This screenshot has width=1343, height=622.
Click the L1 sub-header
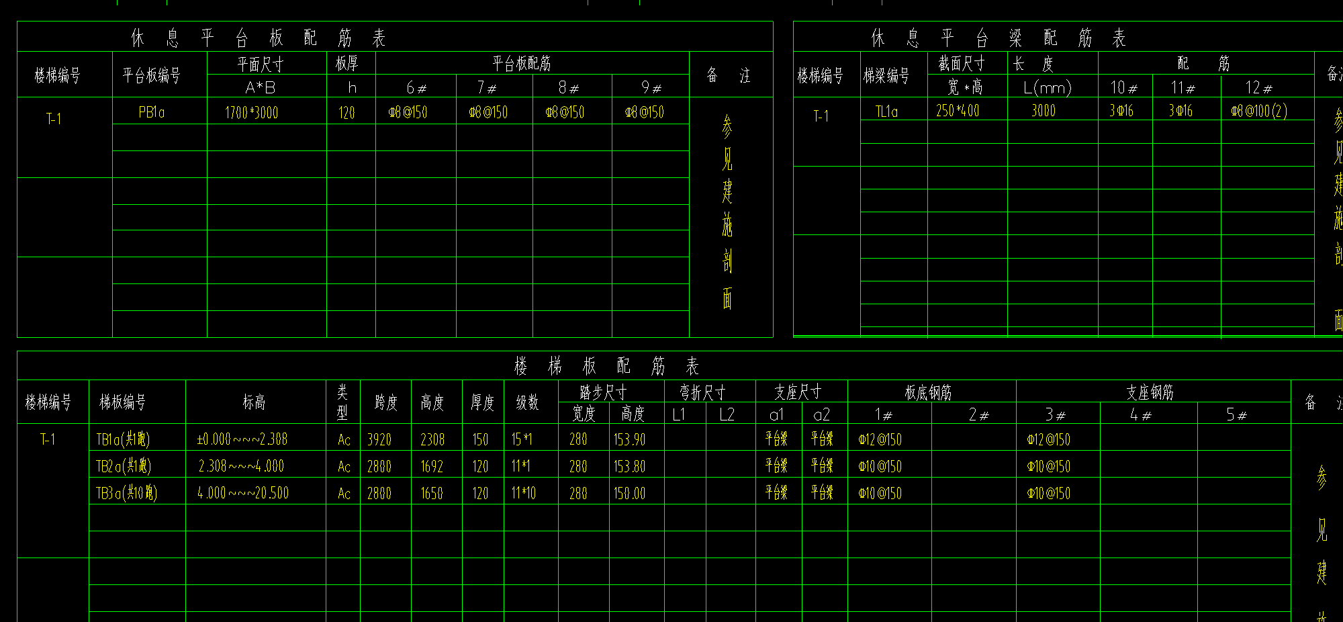(x=679, y=414)
